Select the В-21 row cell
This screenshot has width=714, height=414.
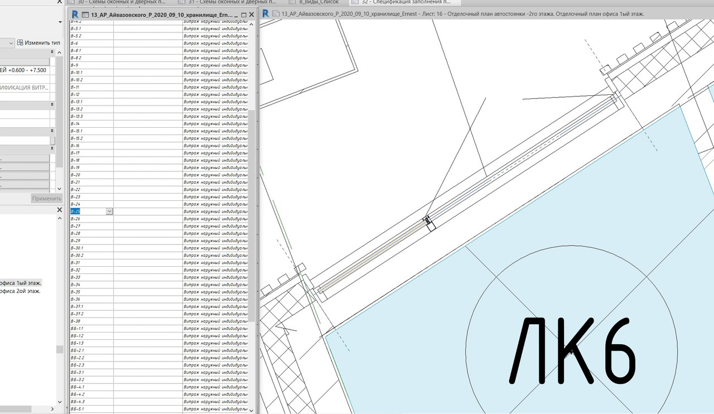[91, 182]
